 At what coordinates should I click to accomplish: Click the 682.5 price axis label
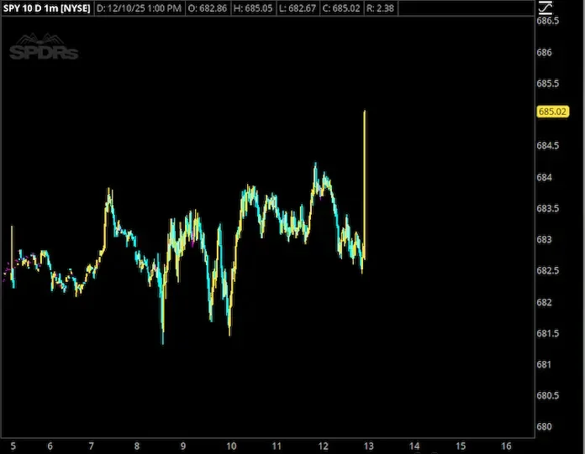(548, 271)
